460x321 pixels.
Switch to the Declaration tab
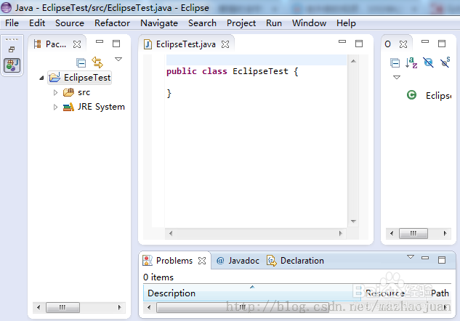295,261
